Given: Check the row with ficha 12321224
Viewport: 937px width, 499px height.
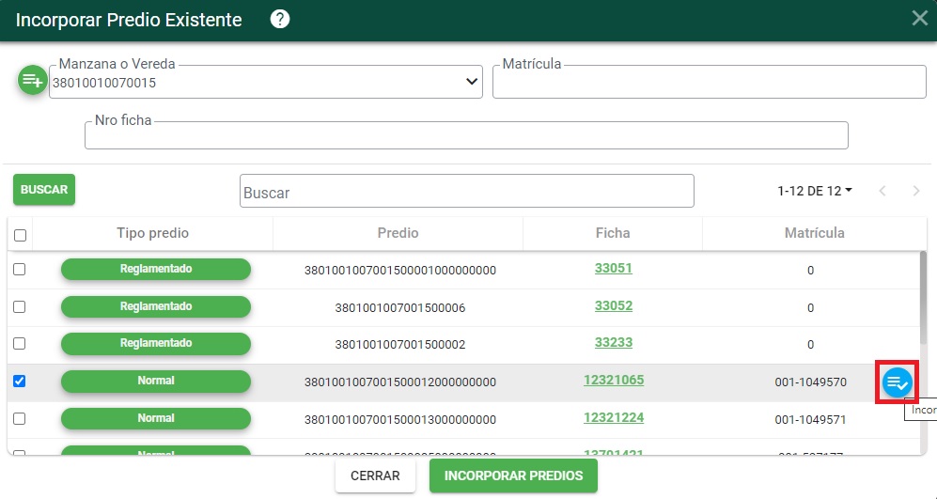Looking at the screenshot, I should click(x=20, y=418).
